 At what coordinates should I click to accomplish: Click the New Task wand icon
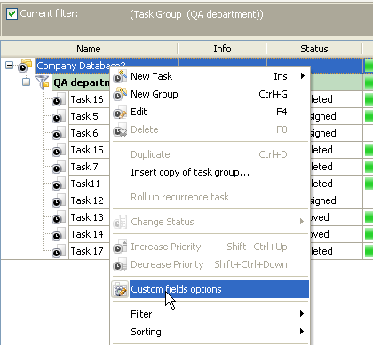click(x=120, y=76)
